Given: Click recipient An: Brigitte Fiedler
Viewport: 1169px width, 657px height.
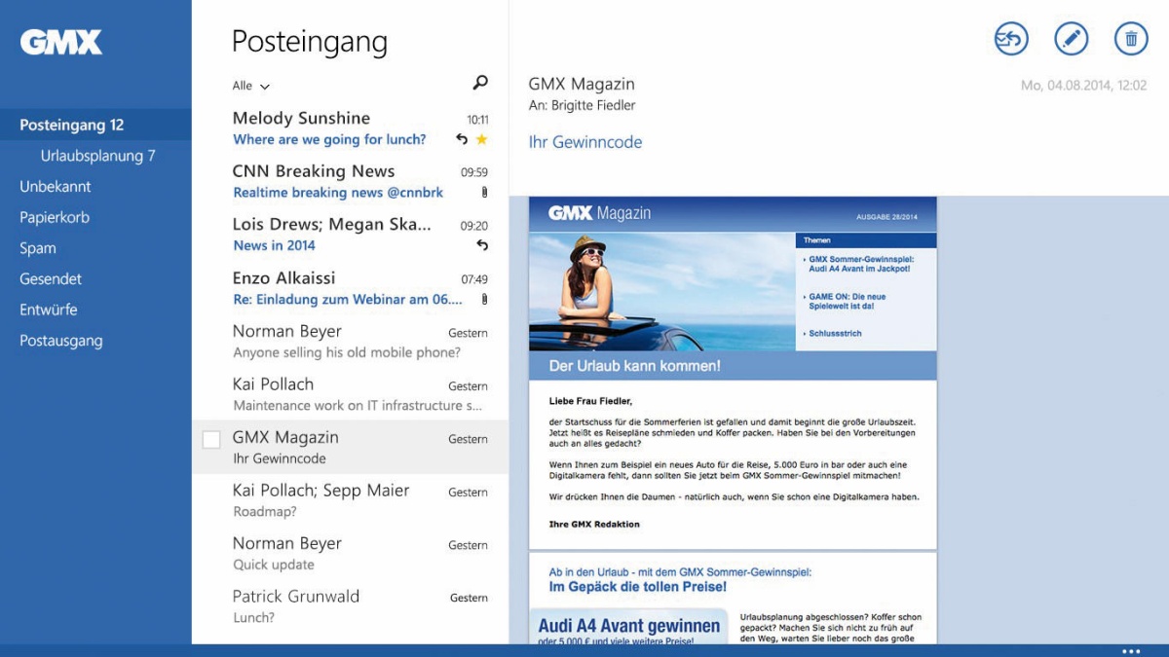Looking at the screenshot, I should tap(582, 105).
